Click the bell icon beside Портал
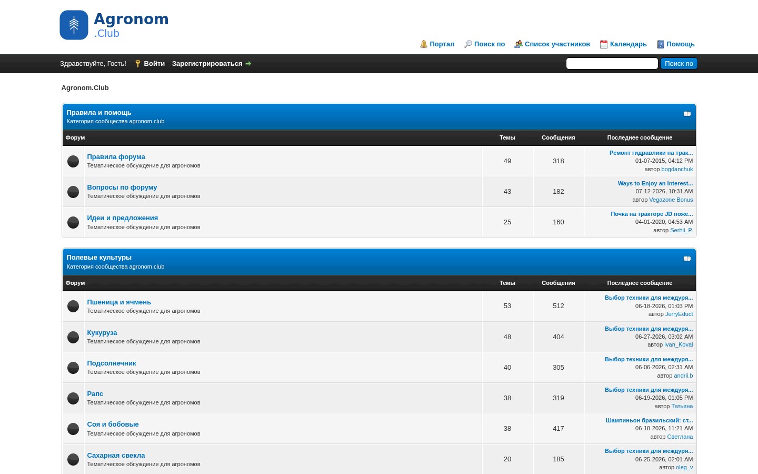 424,44
